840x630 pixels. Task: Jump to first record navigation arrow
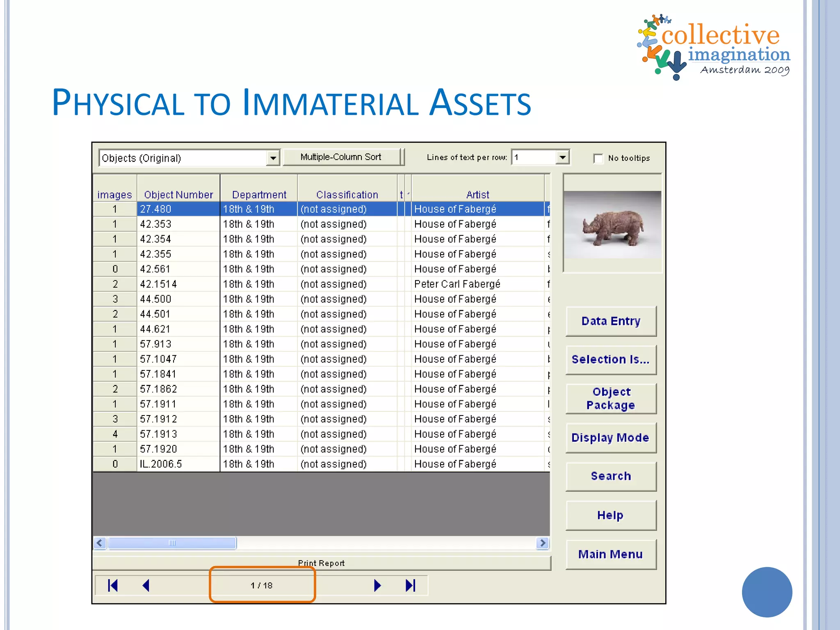(x=113, y=585)
